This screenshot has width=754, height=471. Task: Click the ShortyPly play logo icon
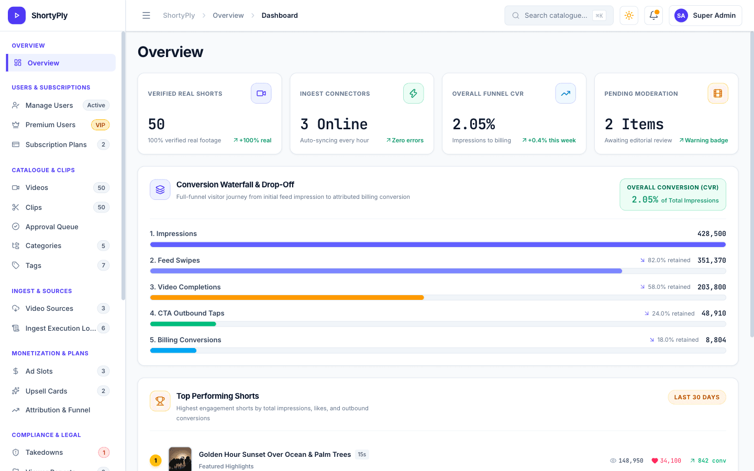[17, 16]
